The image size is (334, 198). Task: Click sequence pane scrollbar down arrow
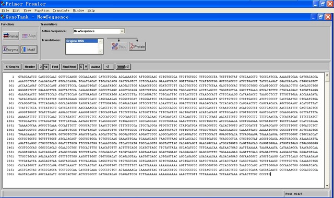[x=327, y=185]
